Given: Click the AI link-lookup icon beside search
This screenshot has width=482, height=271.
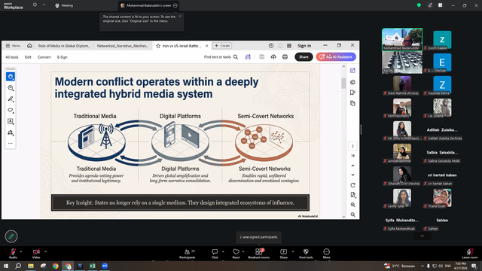Looking at the screenshot, I should click(248, 57).
